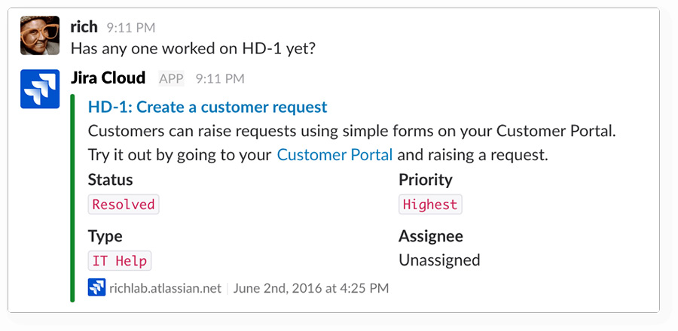This screenshot has width=678, height=331.
Task: Follow the Customer Portal hyperlink
Action: [x=334, y=155]
